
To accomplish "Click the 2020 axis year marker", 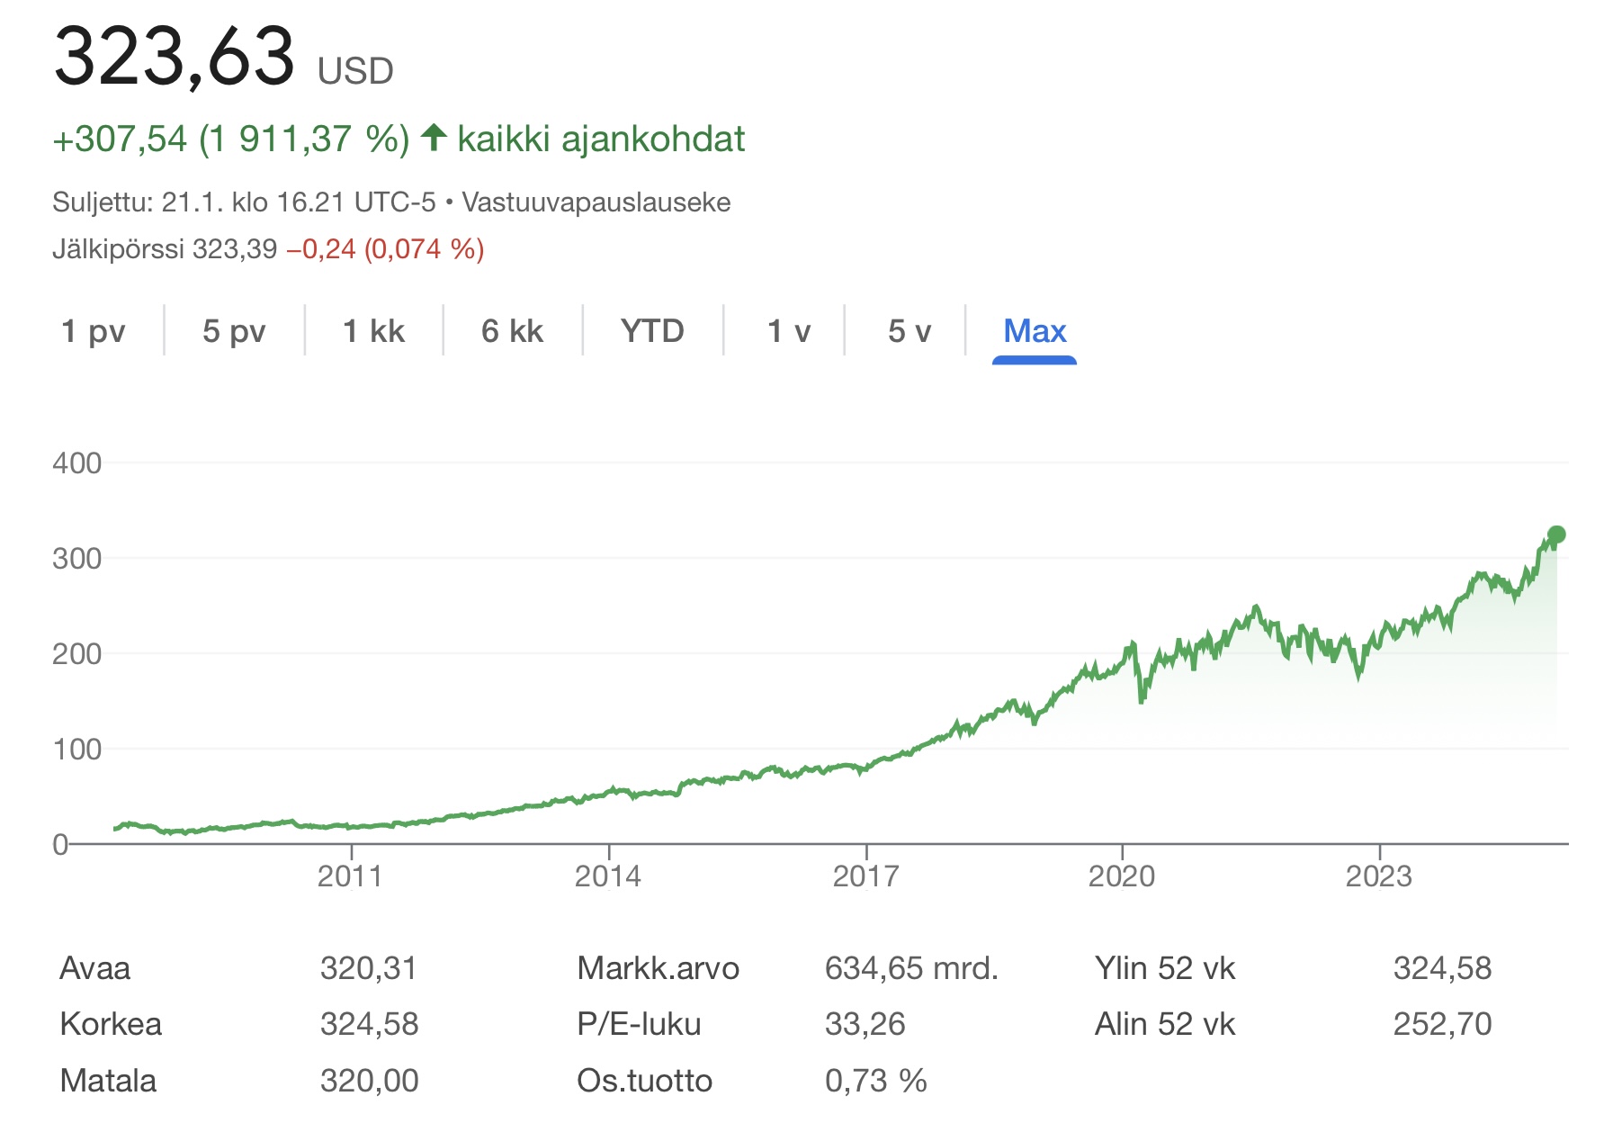I will (1122, 876).
